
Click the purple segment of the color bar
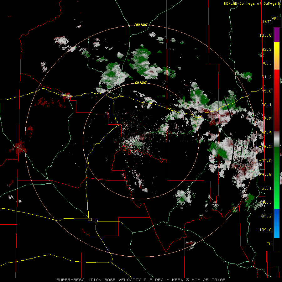point(277,35)
